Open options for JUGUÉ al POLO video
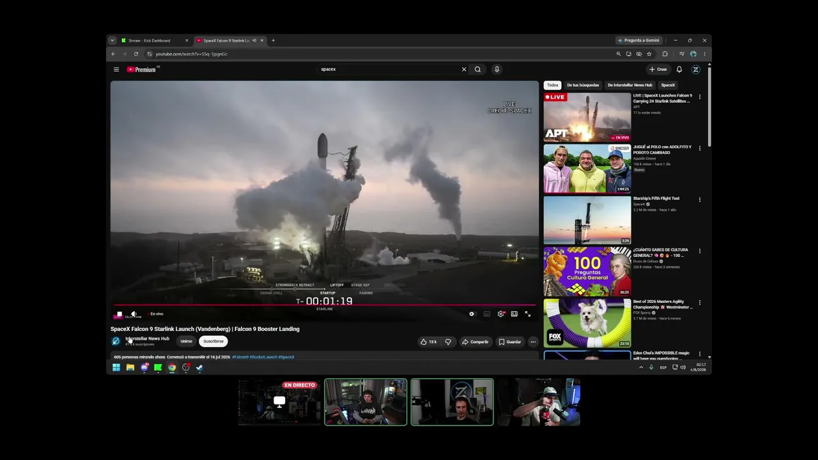818x460 pixels. [700, 148]
